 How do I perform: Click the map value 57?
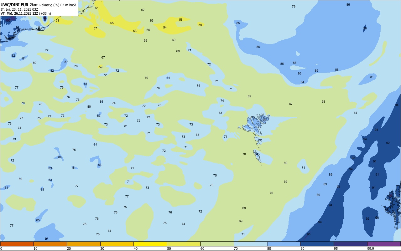(95, 28)
